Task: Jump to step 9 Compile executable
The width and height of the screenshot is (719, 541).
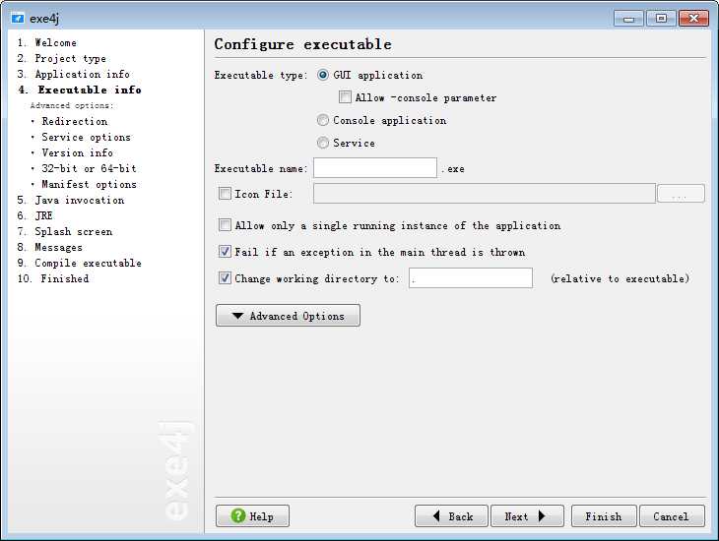Action: coord(80,263)
